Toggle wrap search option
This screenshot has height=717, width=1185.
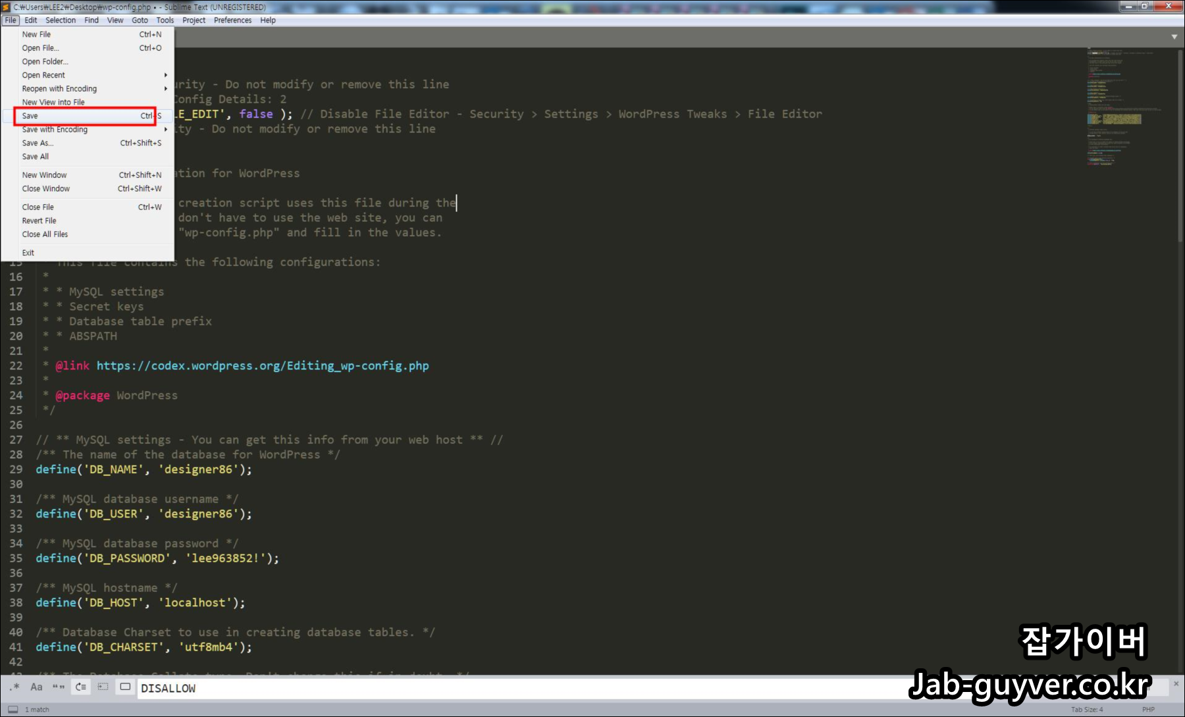(x=81, y=687)
